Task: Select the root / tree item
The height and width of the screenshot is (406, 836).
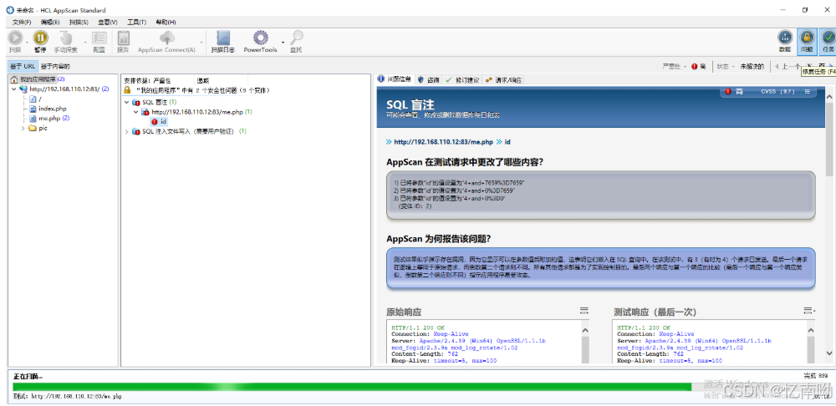Action: (35, 99)
